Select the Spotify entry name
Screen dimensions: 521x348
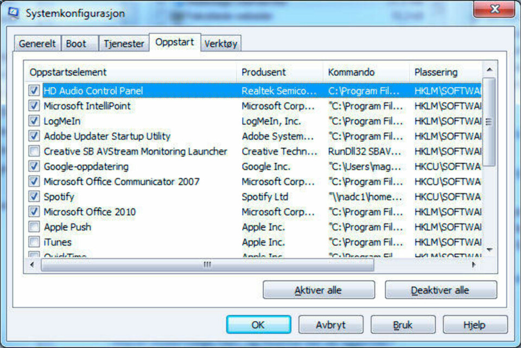pyautogui.click(x=59, y=197)
